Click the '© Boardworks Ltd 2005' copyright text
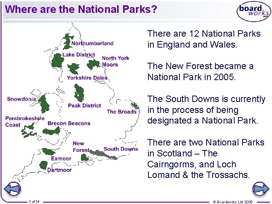The height and width of the screenshot is (204, 272). coord(233,202)
